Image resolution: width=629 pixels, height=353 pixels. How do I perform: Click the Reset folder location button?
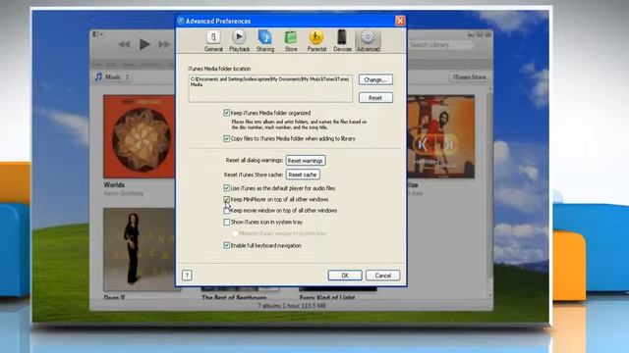click(375, 98)
